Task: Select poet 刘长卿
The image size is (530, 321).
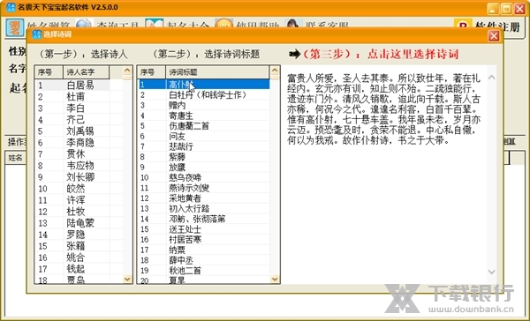Action: coord(80,177)
